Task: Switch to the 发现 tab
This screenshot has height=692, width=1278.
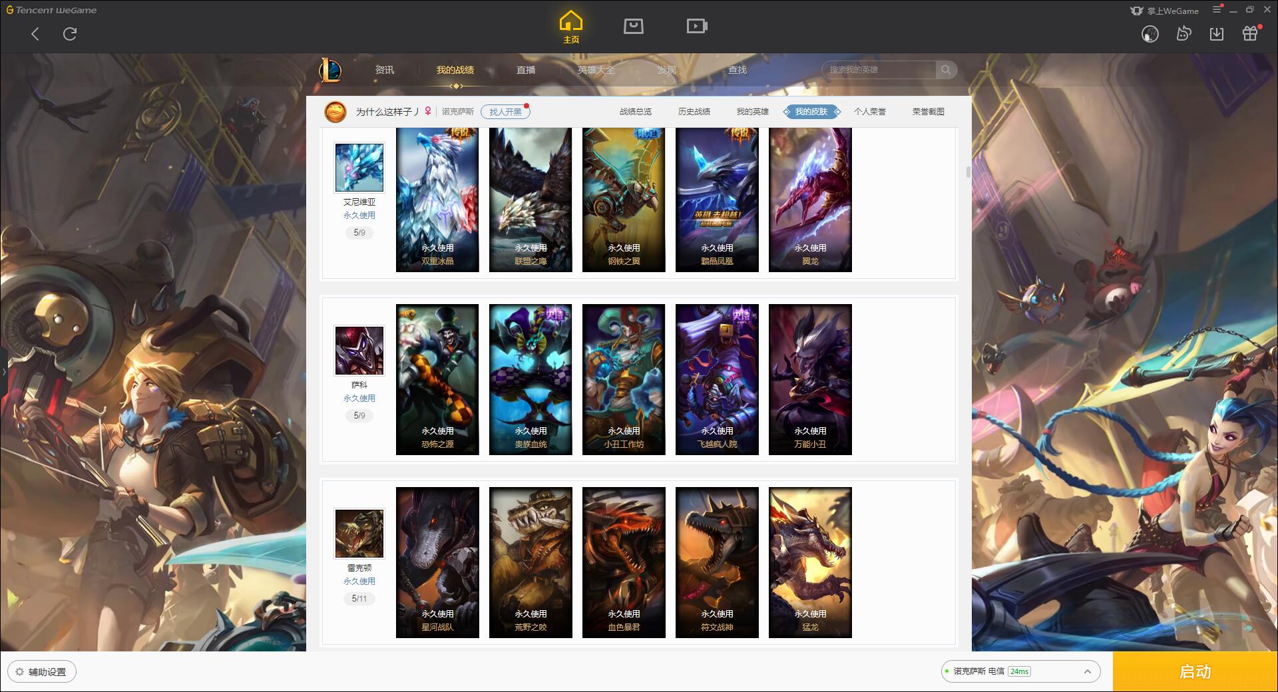Action: pos(667,70)
